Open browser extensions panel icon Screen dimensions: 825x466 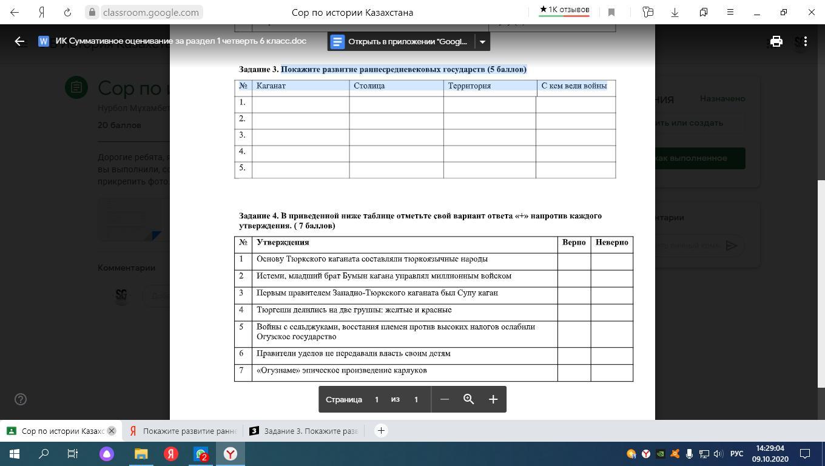pos(648,12)
